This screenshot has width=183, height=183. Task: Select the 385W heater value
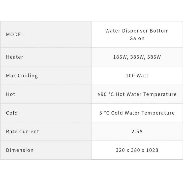137,57
